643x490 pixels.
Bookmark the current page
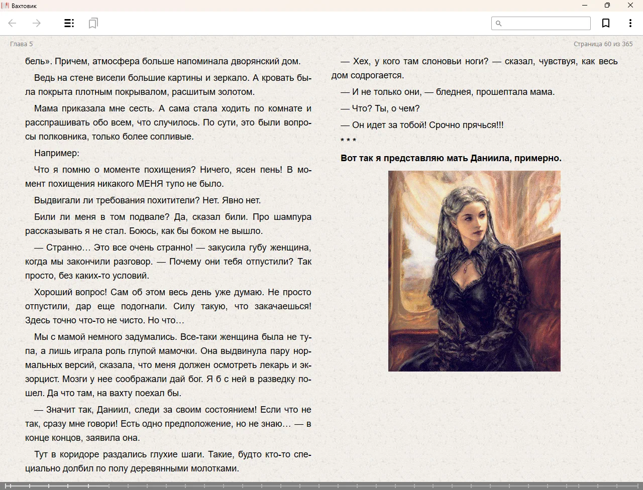pyautogui.click(x=606, y=23)
